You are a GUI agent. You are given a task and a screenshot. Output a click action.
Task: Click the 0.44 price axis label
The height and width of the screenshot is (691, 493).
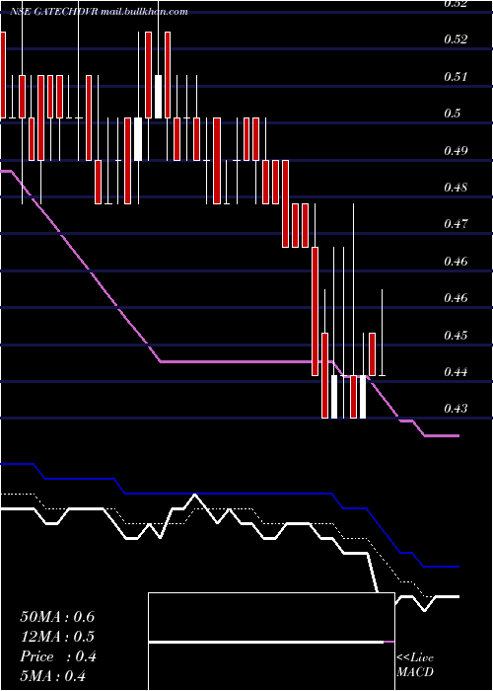pos(456,372)
